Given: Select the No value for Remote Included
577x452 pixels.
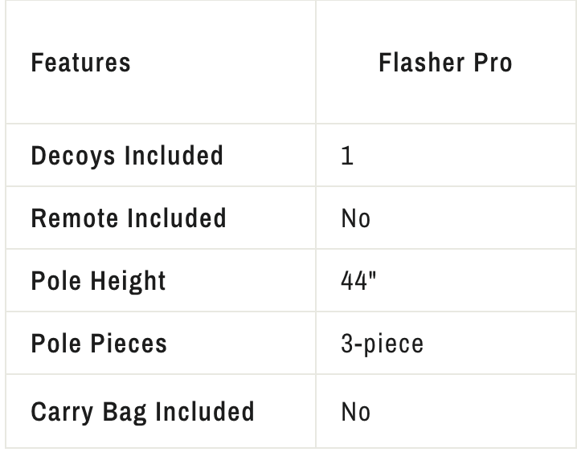Looking at the screenshot, I should tap(355, 218).
